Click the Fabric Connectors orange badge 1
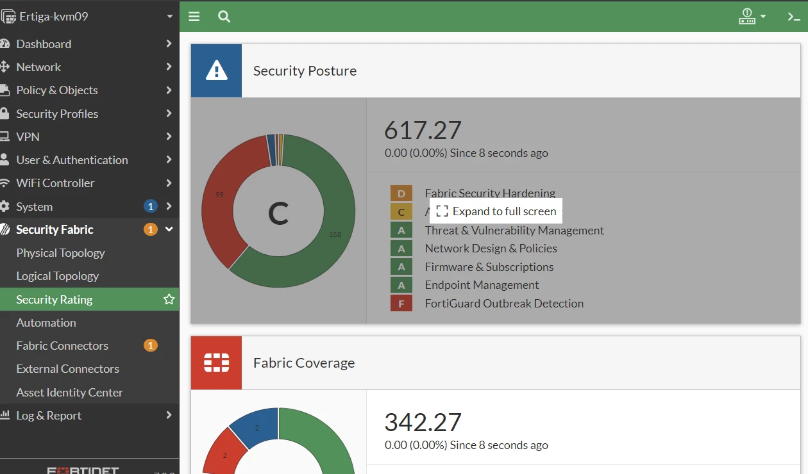The image size is (808, 474). (x=150, y=345)
